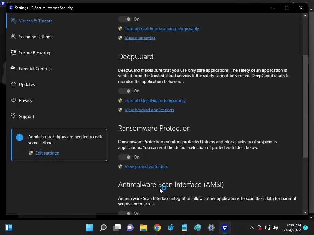Image resolution: width=314 pixels, height=235 pixels.
Task: Open the Widgets button on taskbar
Action: point(9,228)
